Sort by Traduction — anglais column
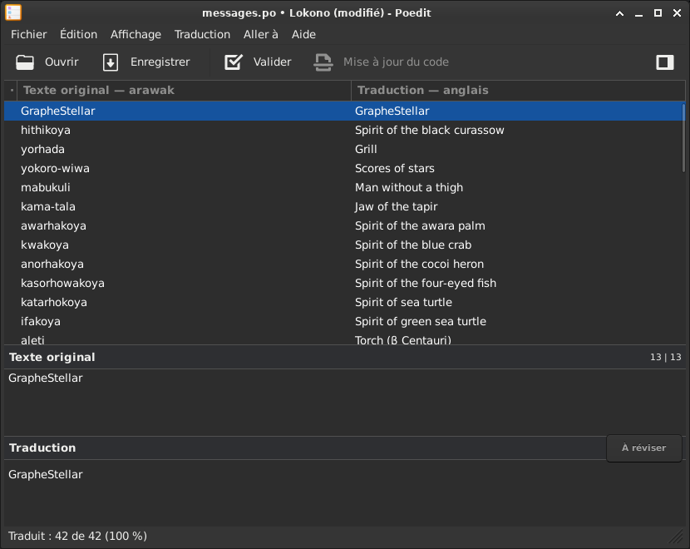 pyautogui.click(x=515, y=90)
